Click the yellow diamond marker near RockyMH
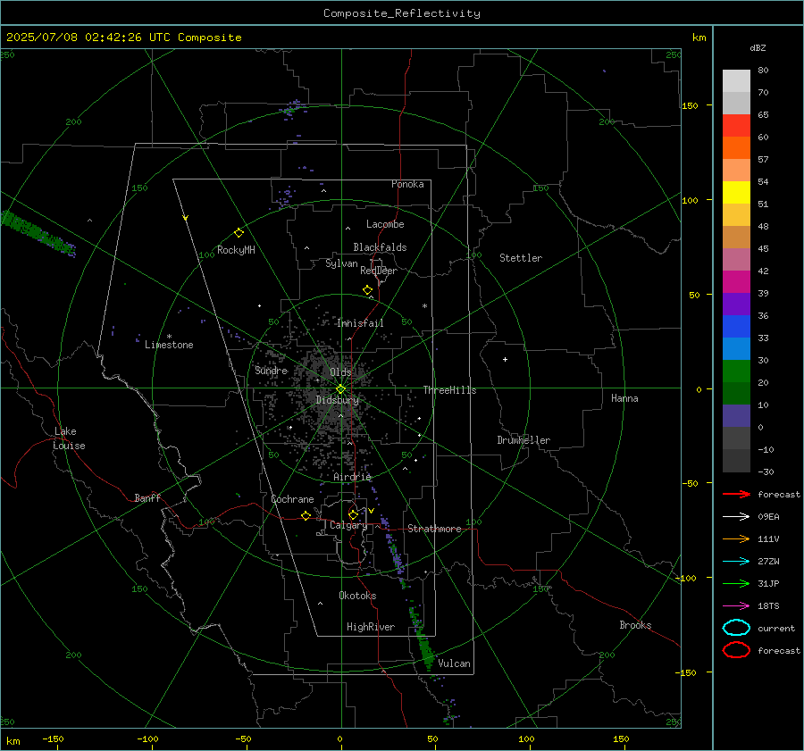The height and width of the screenshot is (751, 804). click(239, 233)
